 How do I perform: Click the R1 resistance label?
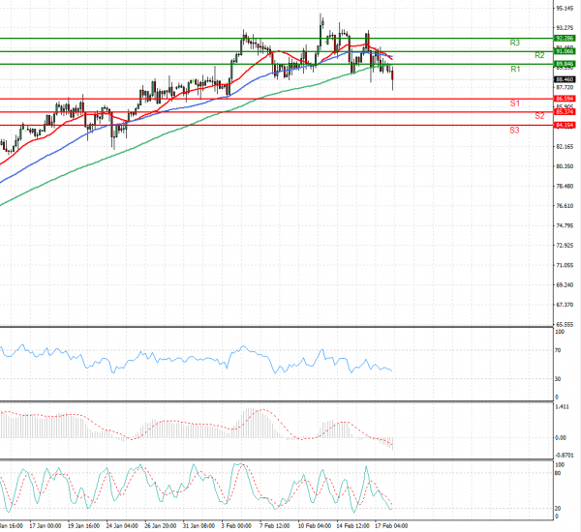pyautogui.click(x=515, y=70)
